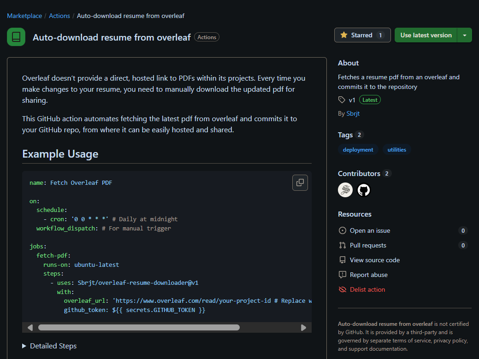Navigate to Marketplace breadcrumb
The image size is (479, 359).
tap(24, 16)
